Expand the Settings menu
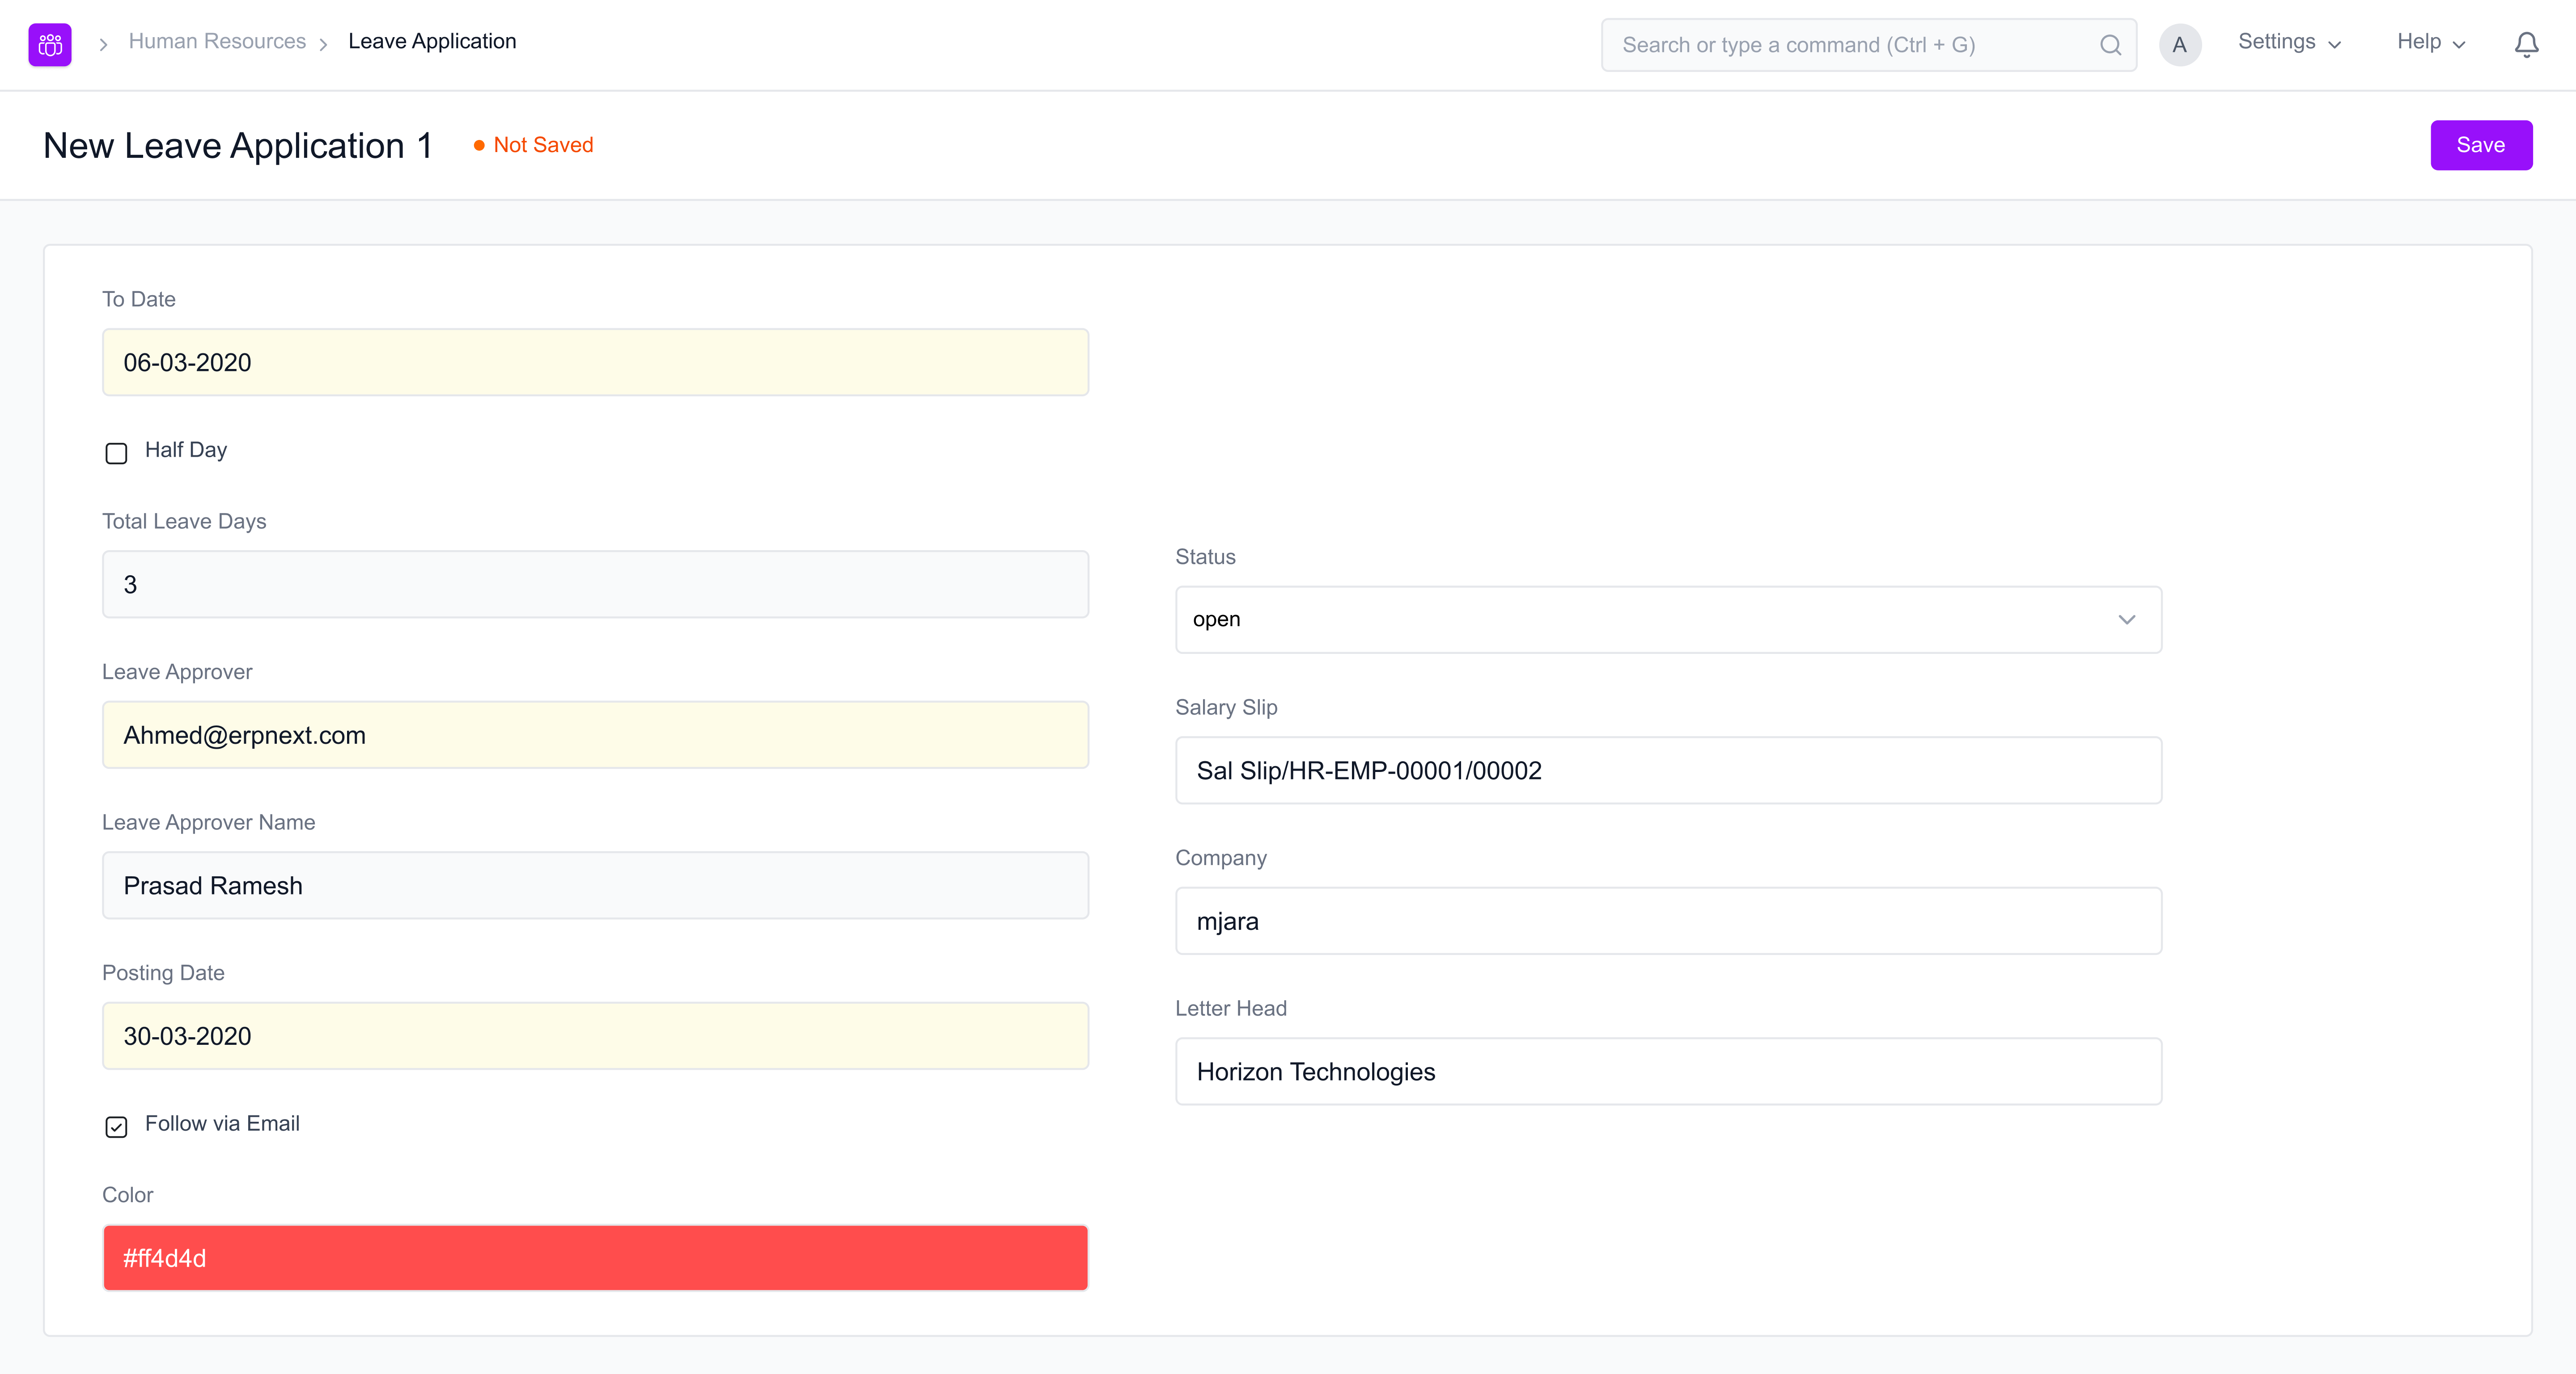The image size is (2576, 1374). coord(2289,42)
